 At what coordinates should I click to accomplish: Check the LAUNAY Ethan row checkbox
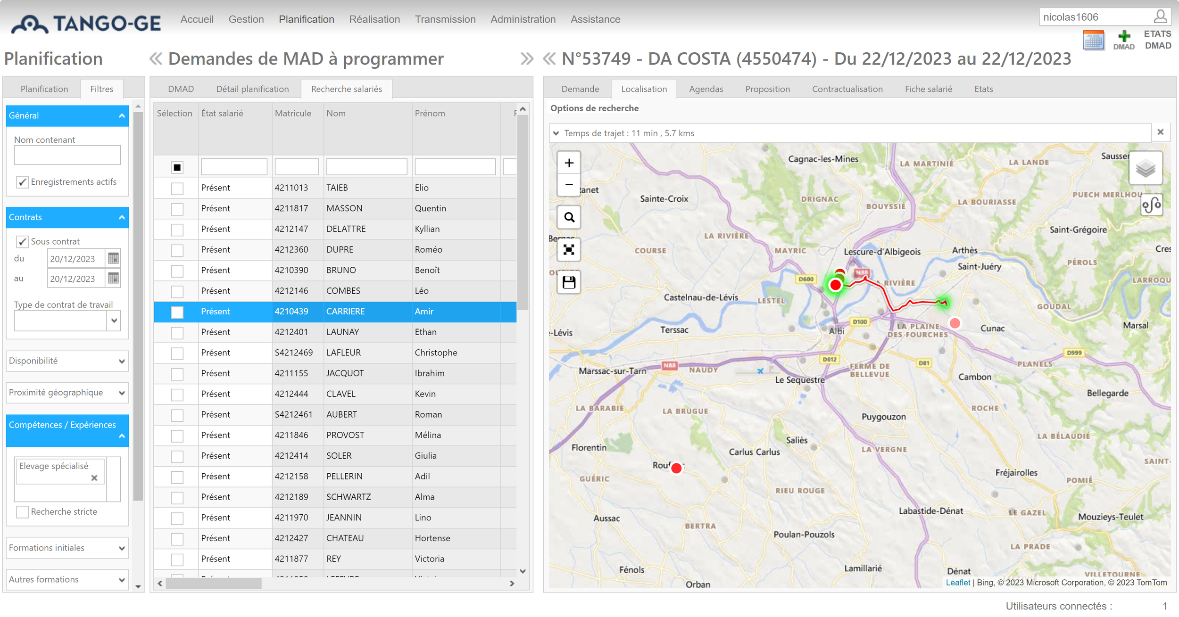coord(177,332)
